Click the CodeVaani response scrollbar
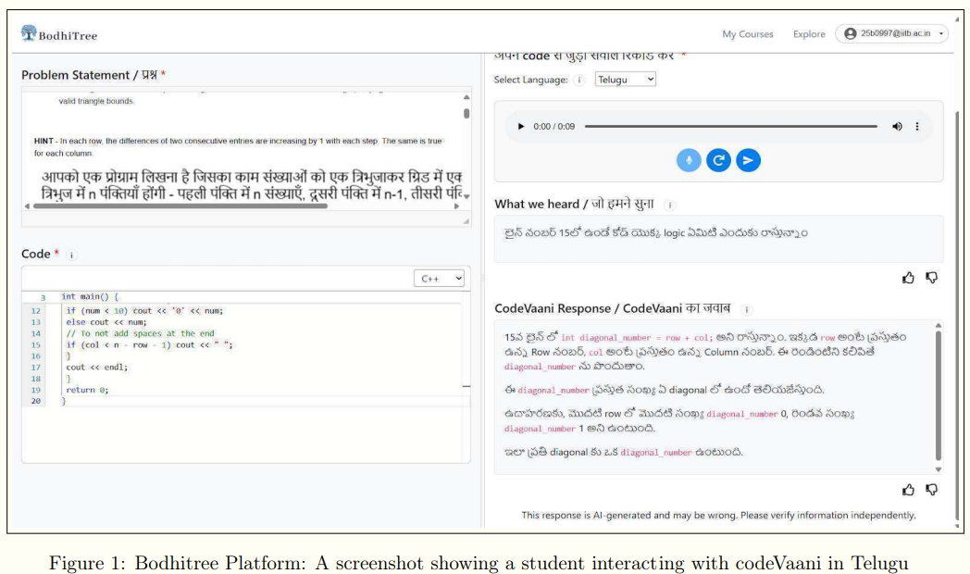This screenshot has height=574, width=970. [x=939, y=396]
